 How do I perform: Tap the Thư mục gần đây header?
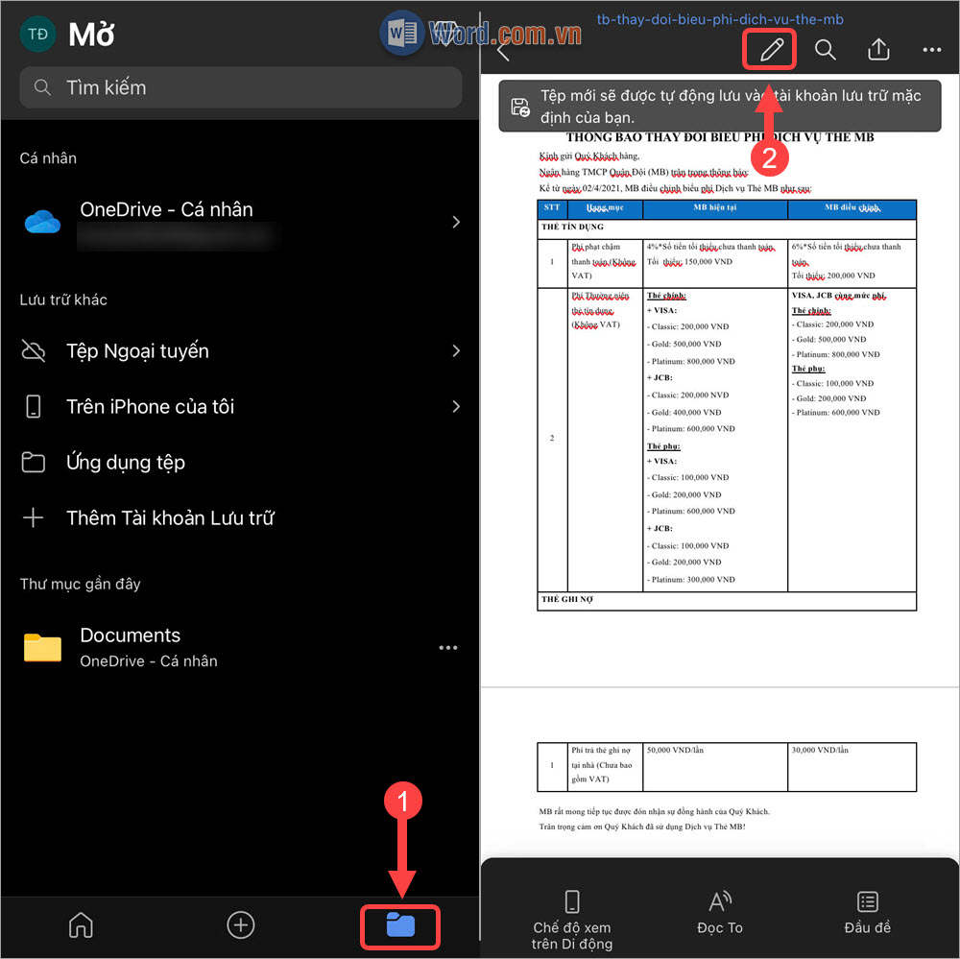pos(81,584)
